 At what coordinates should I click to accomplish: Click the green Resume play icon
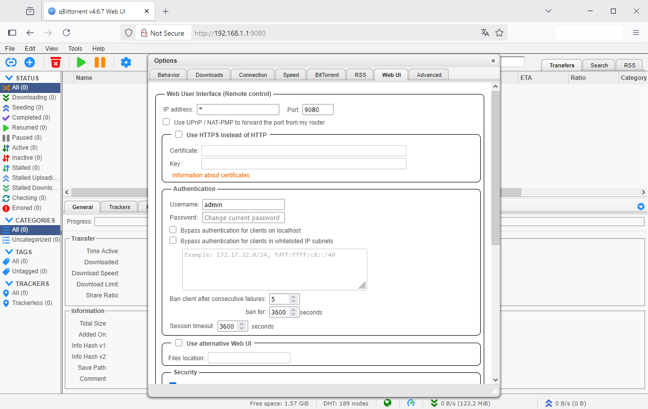point(81,62)
